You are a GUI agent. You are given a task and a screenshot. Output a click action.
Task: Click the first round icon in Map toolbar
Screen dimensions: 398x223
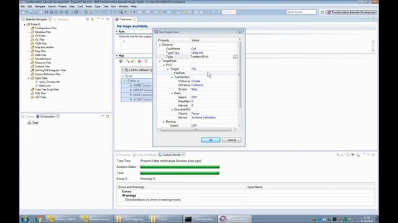pos(121,61)
